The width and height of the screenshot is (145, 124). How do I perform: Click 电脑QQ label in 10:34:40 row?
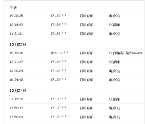click(x=115, y=80)
